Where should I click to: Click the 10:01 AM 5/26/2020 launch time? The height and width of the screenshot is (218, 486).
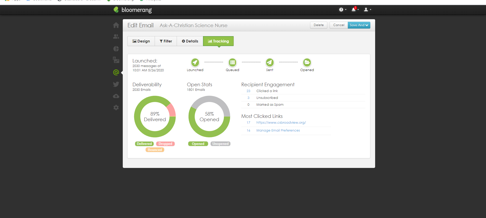148,70
